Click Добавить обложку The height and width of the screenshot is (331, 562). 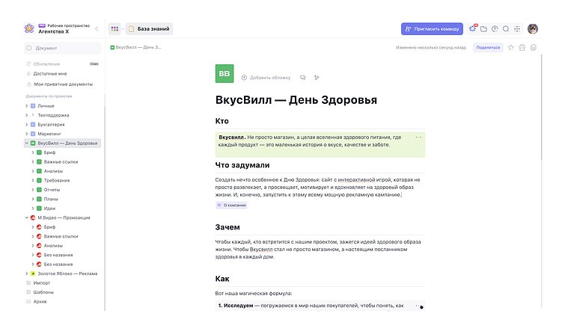[266, 77]
